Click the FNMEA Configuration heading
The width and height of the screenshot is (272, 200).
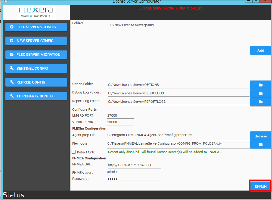(89, 158)
